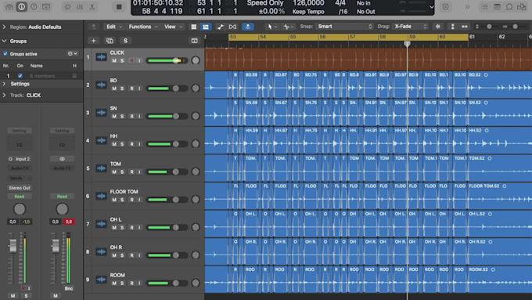This screenshot has width=532, height=300.
Task: Click the CLICK track audio icon
Action: 101,57
